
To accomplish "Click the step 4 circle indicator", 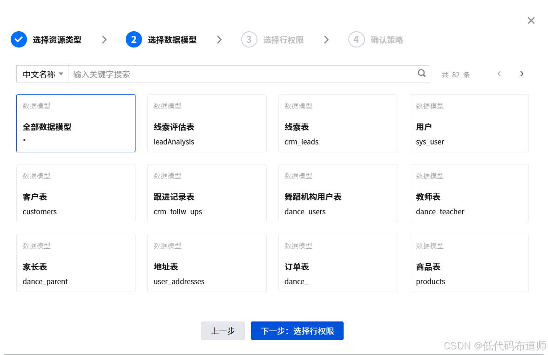I will coord(357,39).
